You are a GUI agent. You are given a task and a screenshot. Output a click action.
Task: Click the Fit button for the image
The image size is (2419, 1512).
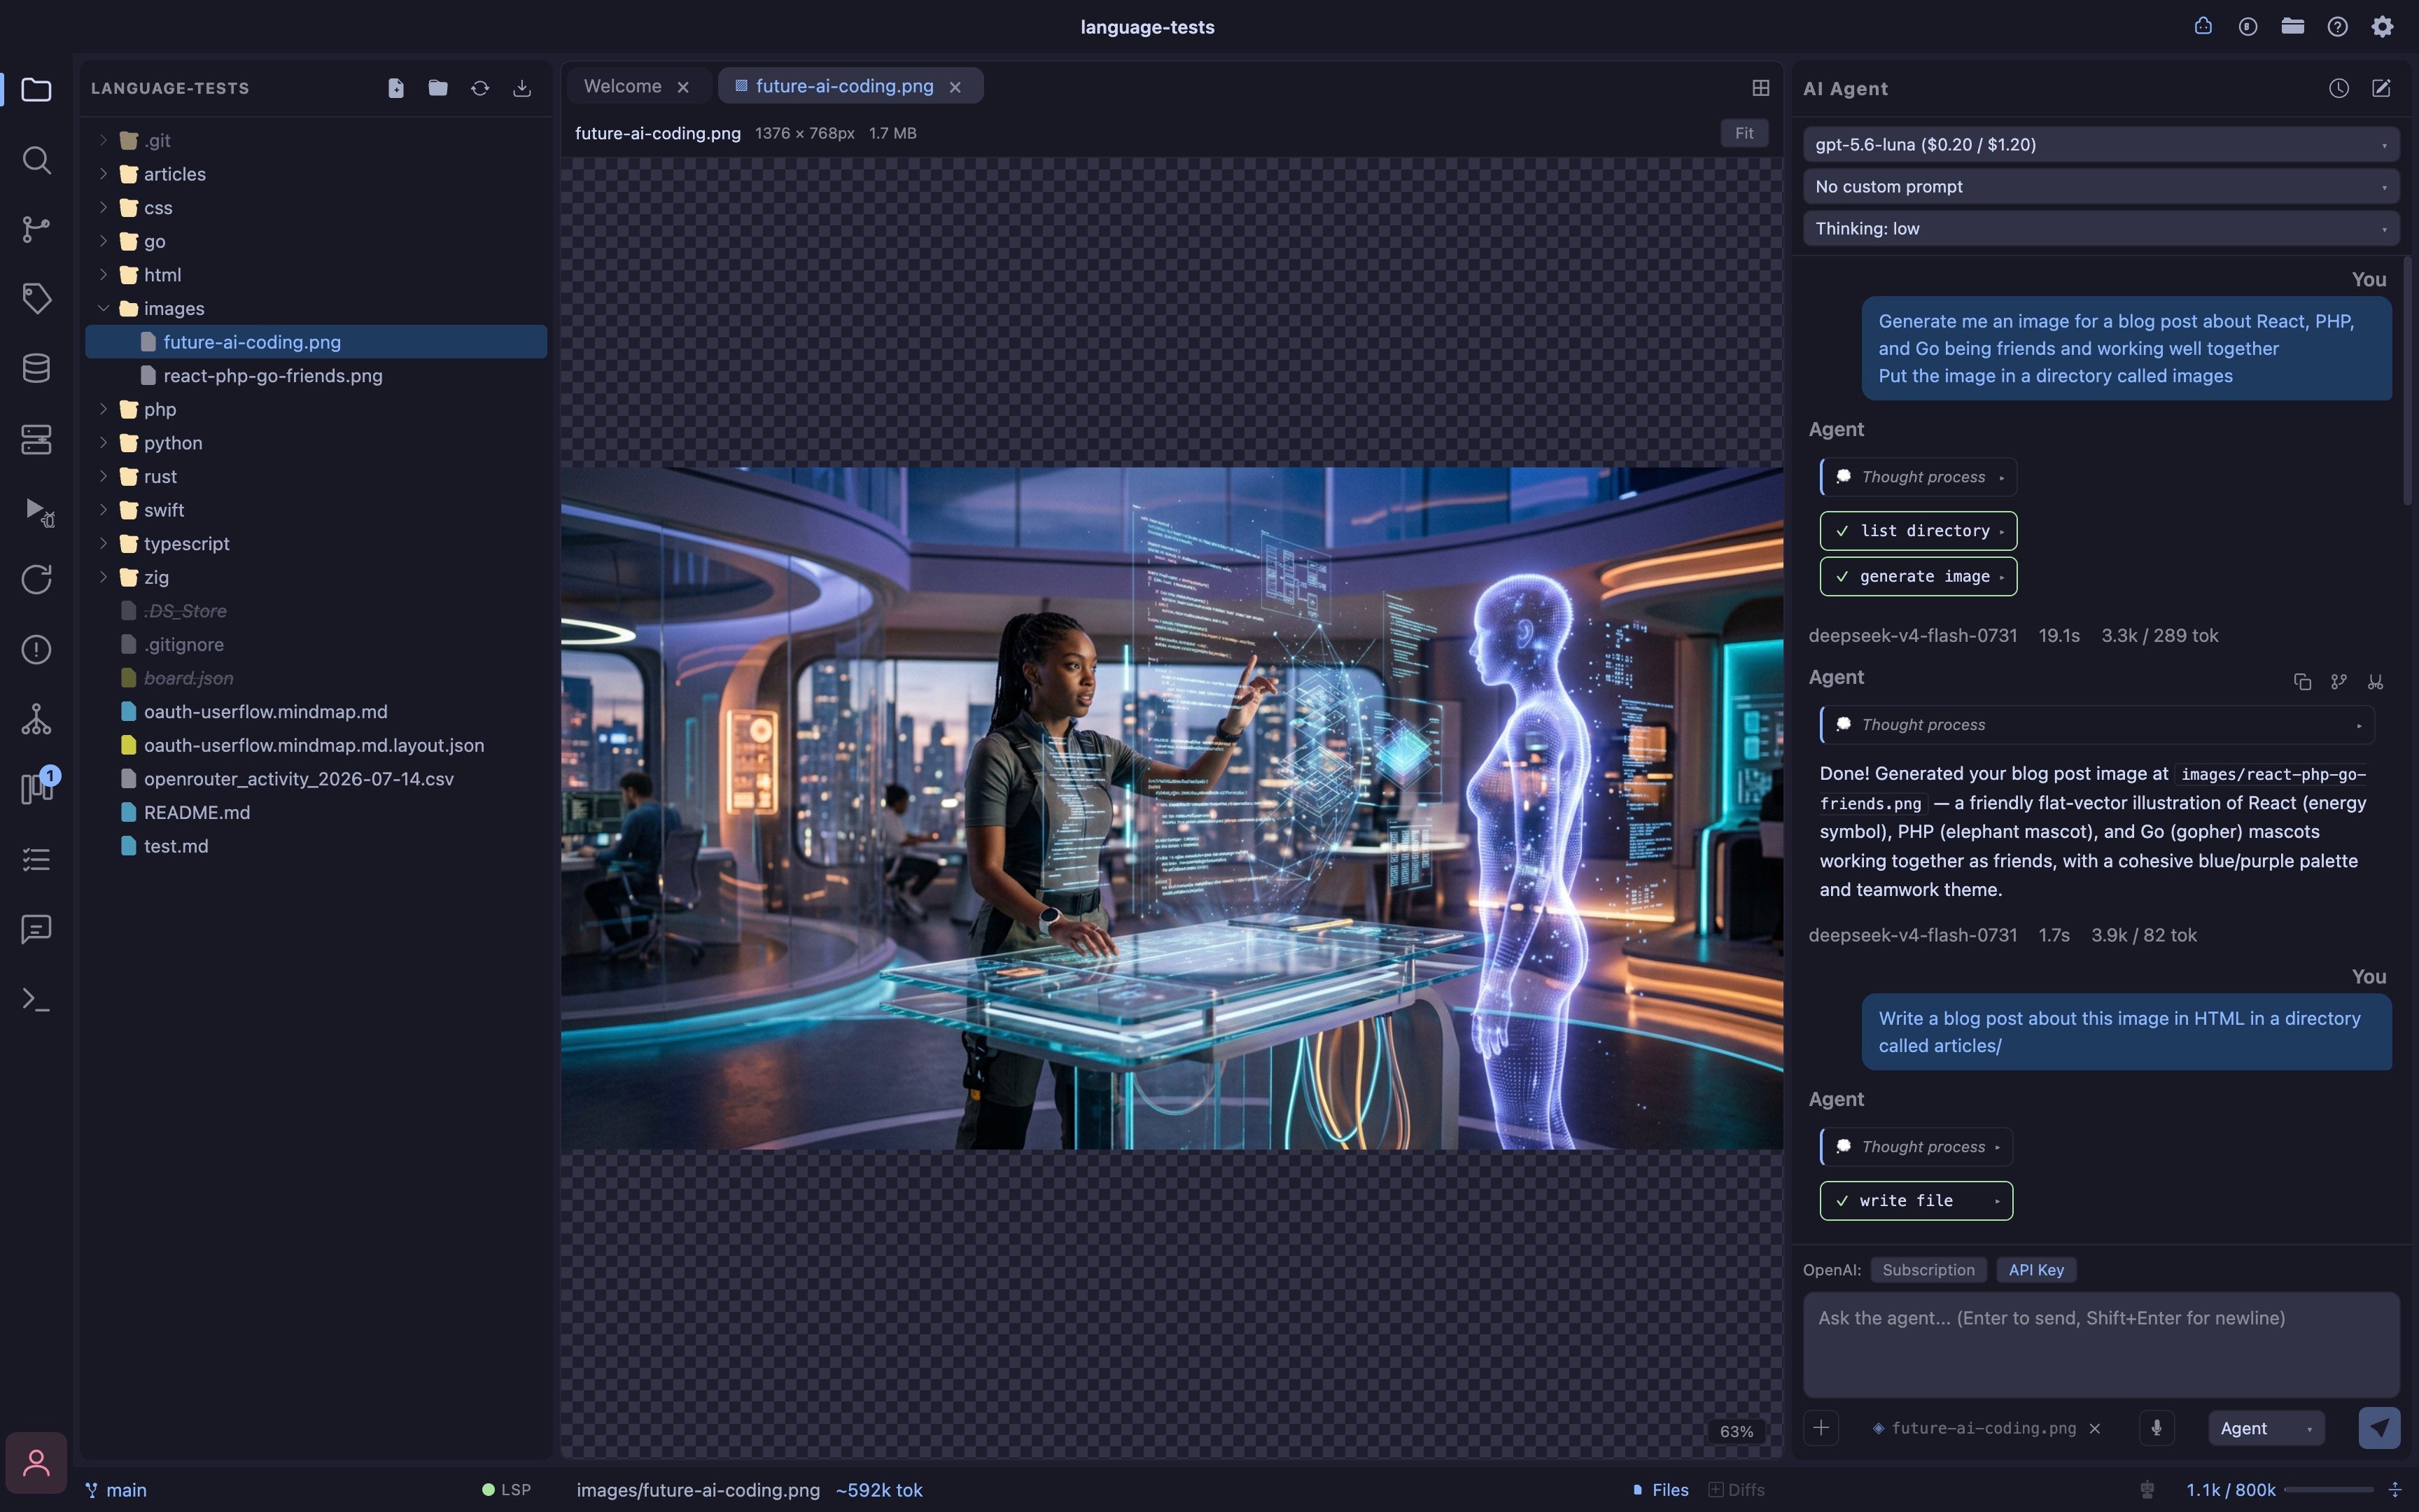[x=1744, y=133]
